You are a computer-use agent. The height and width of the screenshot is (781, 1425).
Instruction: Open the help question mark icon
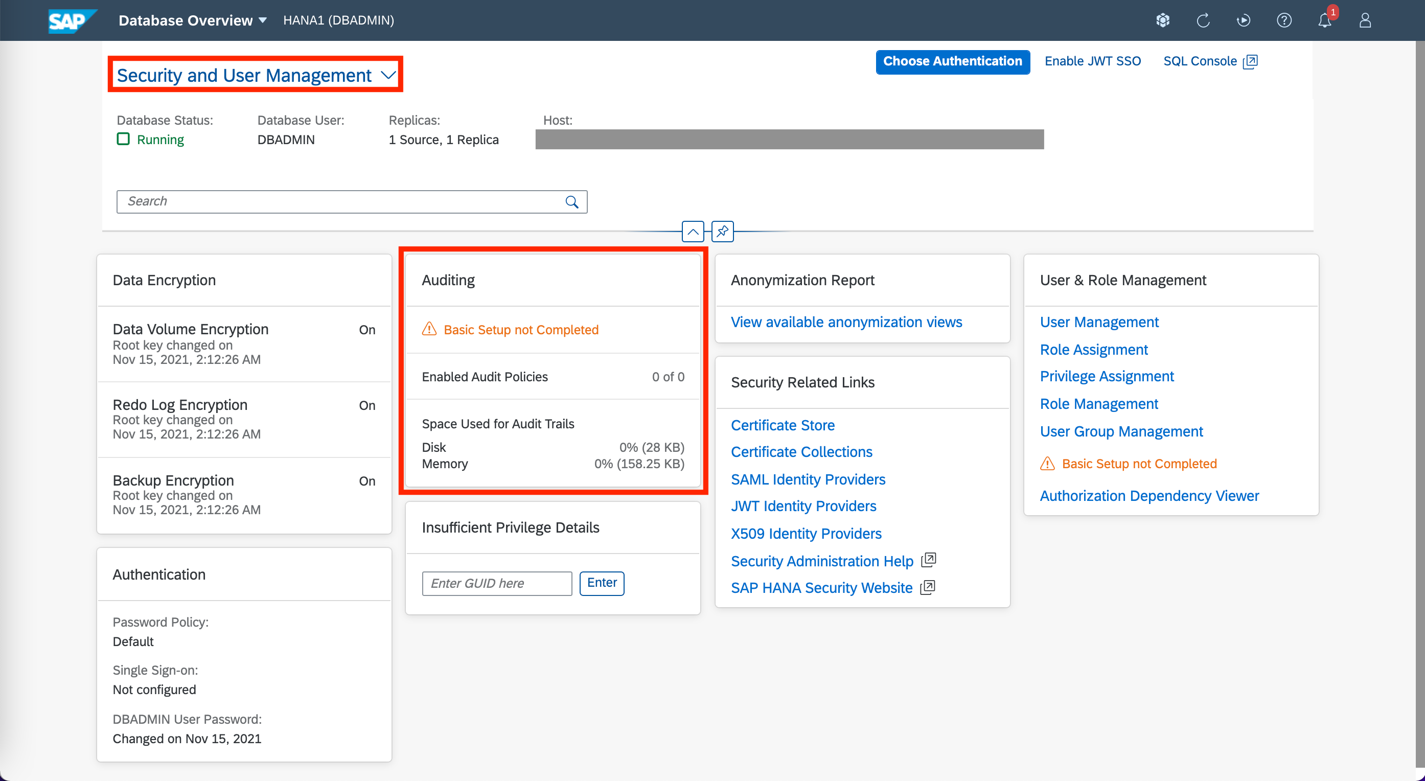(x=1283, y=20)
